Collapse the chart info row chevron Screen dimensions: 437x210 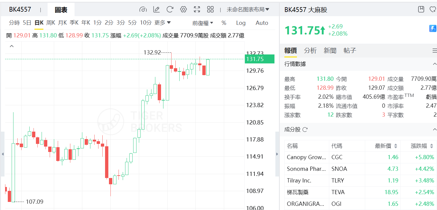[12, 46]
